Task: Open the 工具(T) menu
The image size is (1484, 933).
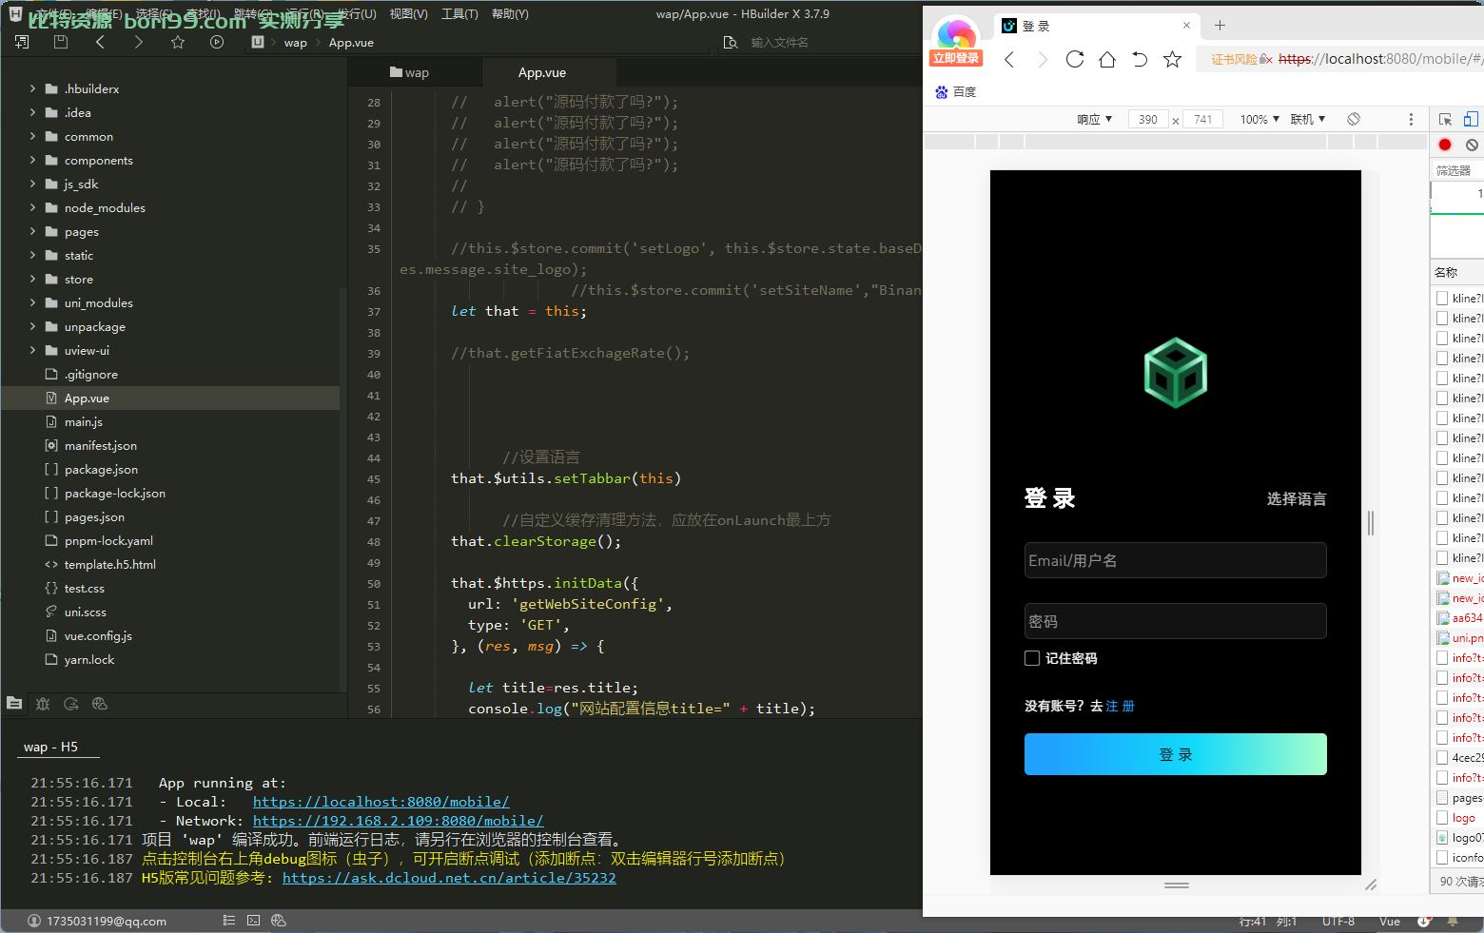Action: (459, 14)
